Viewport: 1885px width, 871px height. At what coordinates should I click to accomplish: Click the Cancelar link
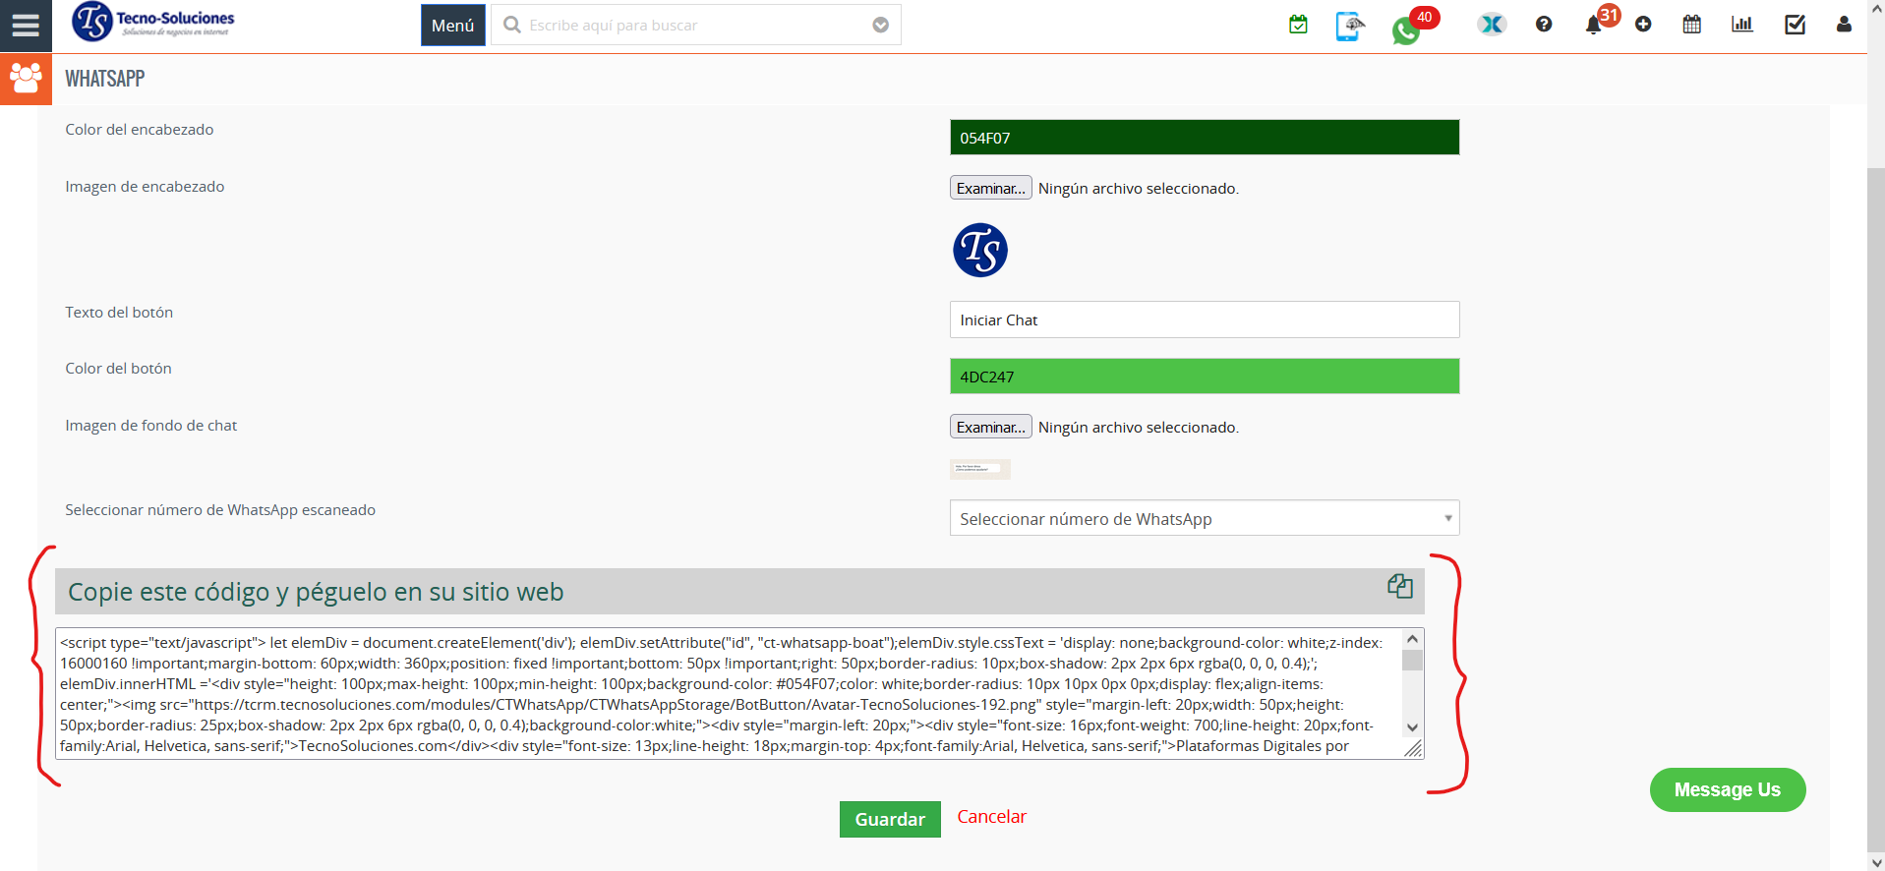(x=991, y=817)
